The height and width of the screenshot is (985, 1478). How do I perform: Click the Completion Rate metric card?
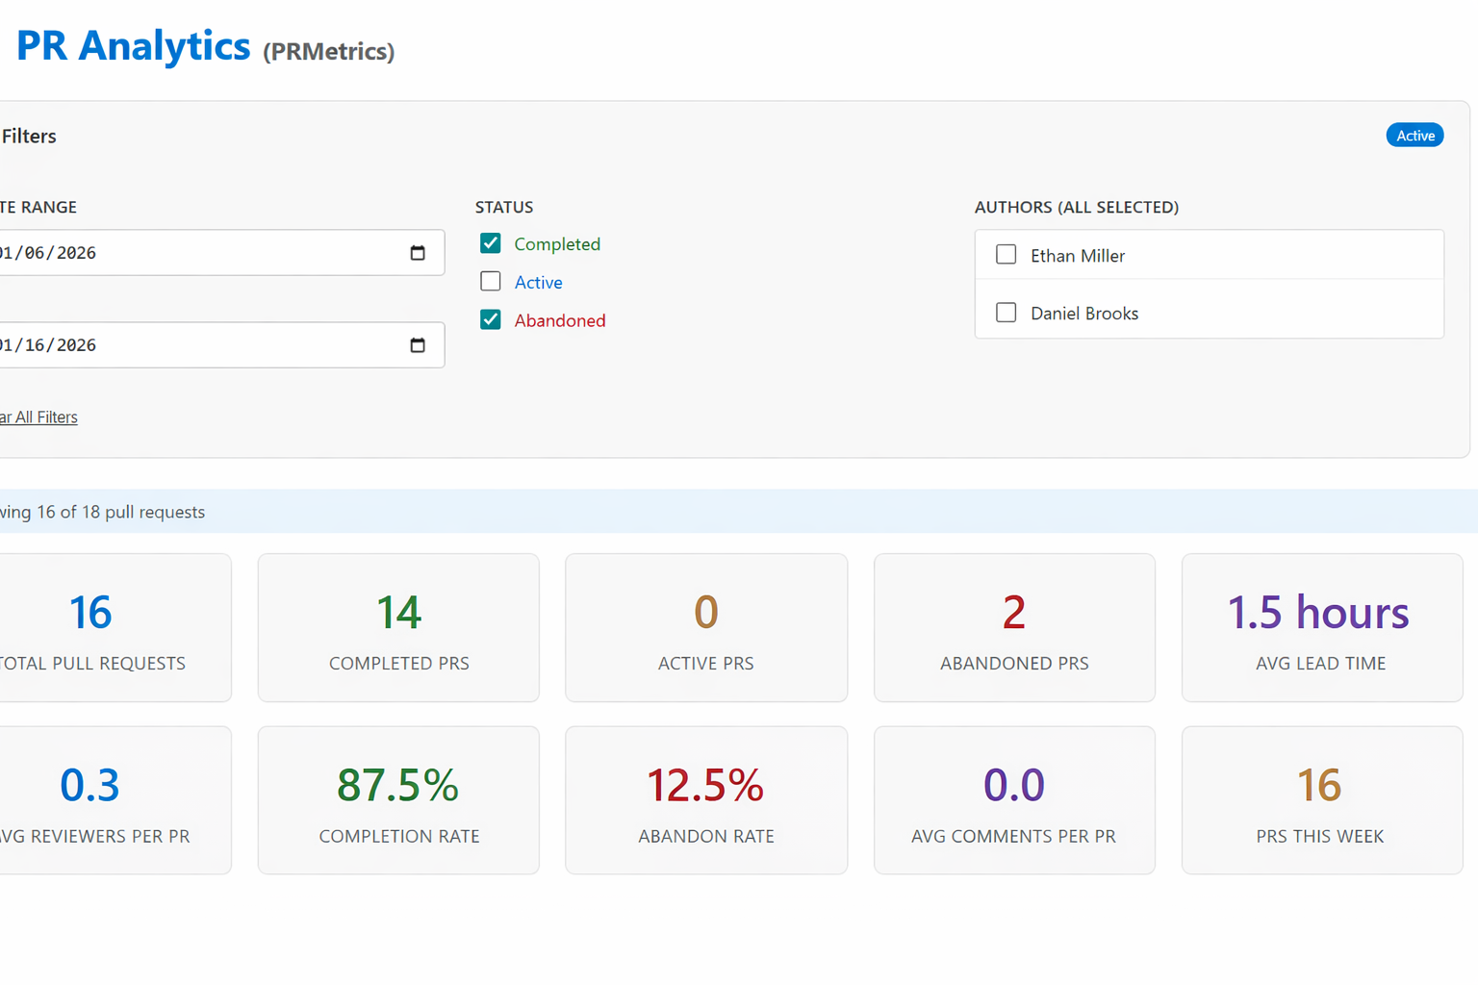tap(398, 799)
